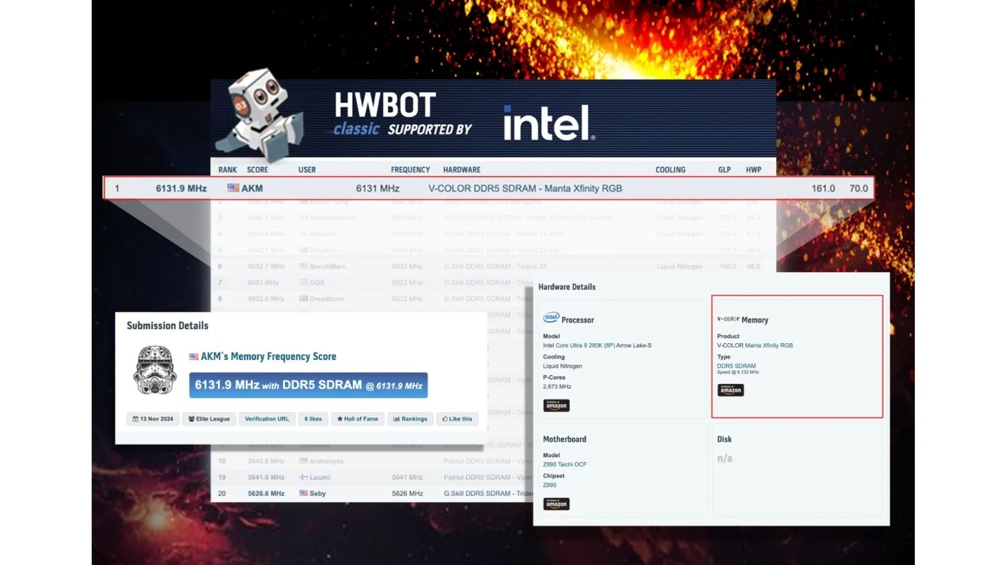Click user snakeeyes in row 18
1006x565 pixels.
327,461
